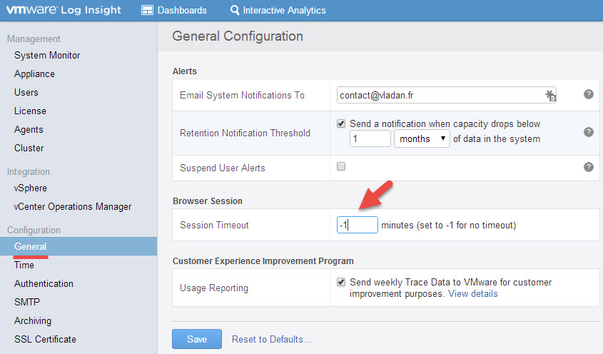Image resolution: width=603 pixels, height=354 pixels.
Task: Click the 'Email System Notifications To' label
Action: pyautogui.click(x=243, y=95)
